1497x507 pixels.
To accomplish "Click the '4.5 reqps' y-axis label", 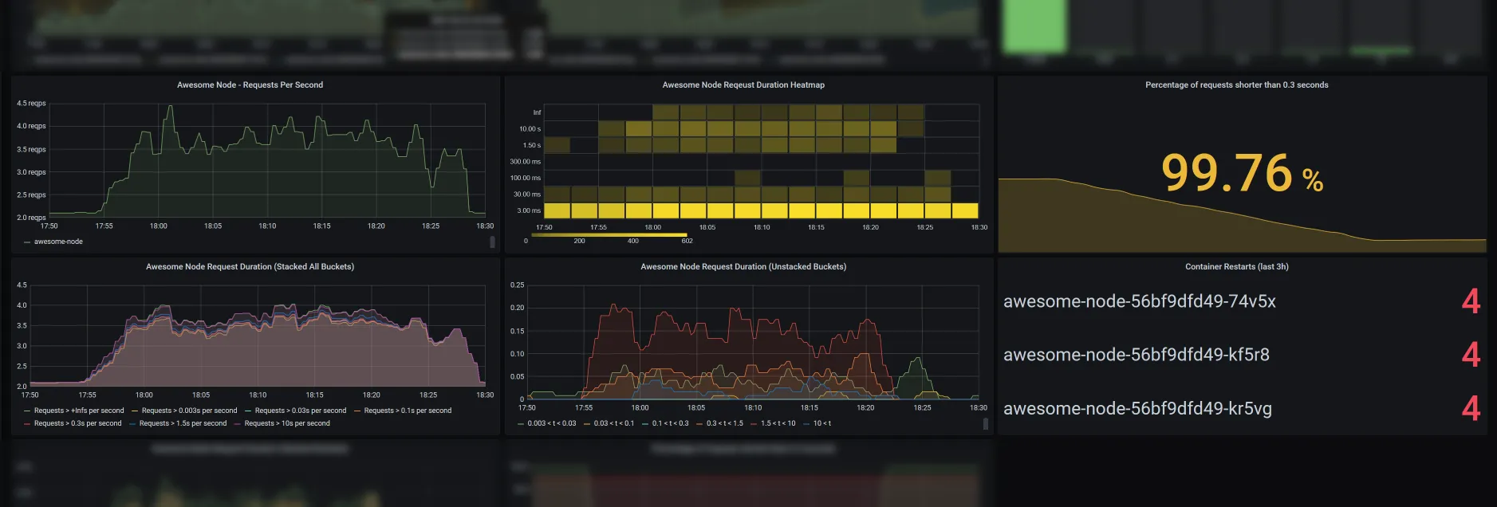I will click(31, 104).
